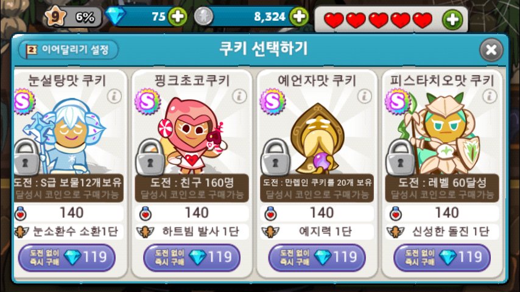Click the padlock on 핑크초코쿠키 card
520x292 pixels.
click(150, 157)
